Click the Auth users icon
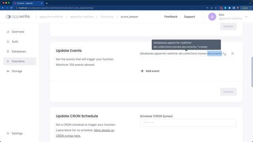The image size is (253, 142). [8, 41]
